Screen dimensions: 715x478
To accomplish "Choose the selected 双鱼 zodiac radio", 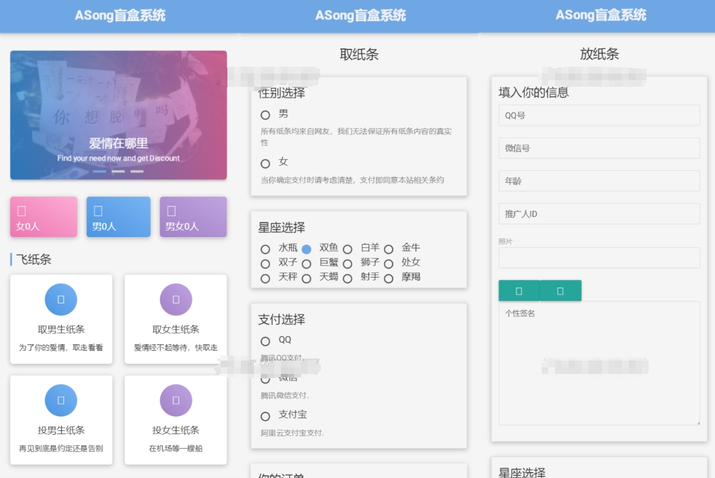I will point(307,249).
